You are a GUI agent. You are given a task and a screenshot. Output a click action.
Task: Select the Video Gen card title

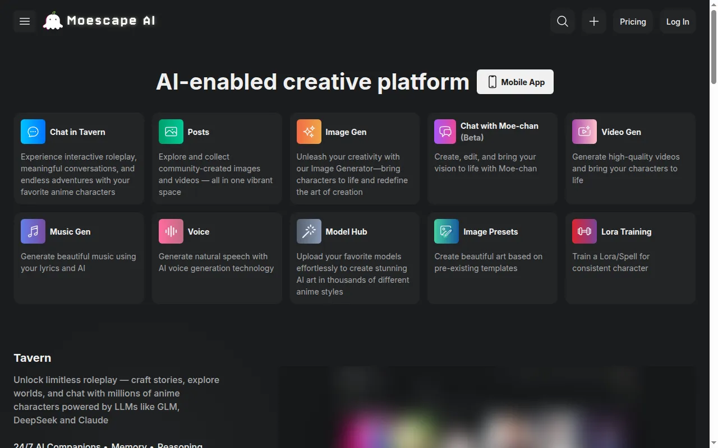pyautogui.click(x=621, y=132)
